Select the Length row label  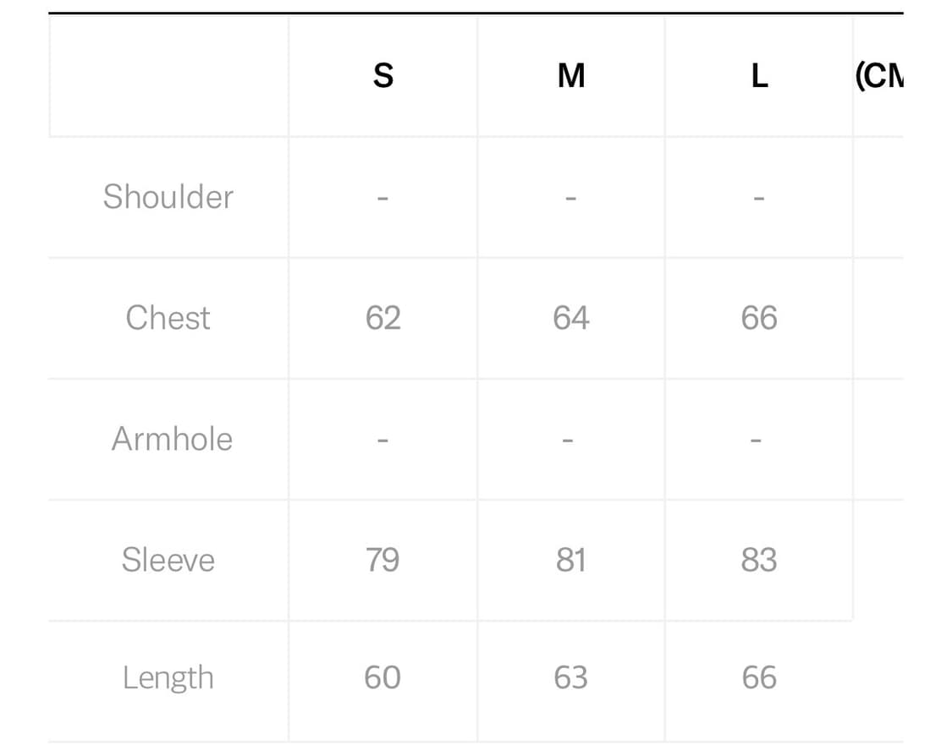(168, 678)
